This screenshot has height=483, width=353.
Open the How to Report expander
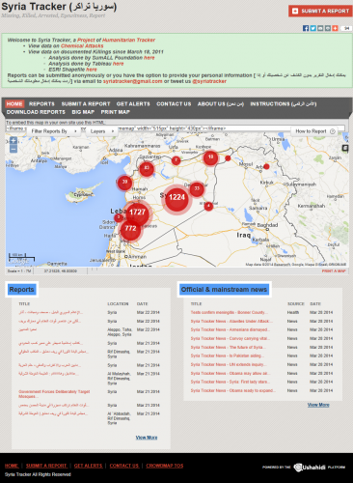coord(314,131)
